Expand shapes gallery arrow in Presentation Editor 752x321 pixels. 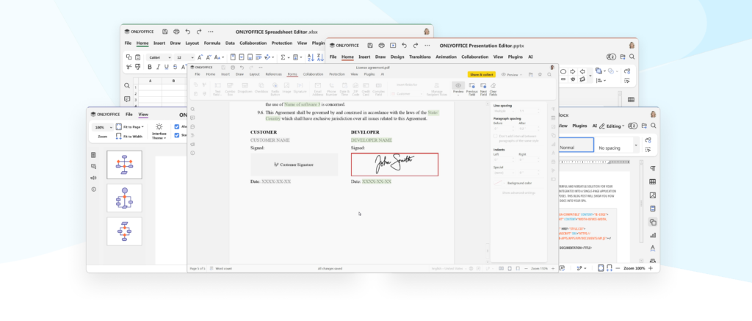[x=590, y=76]
